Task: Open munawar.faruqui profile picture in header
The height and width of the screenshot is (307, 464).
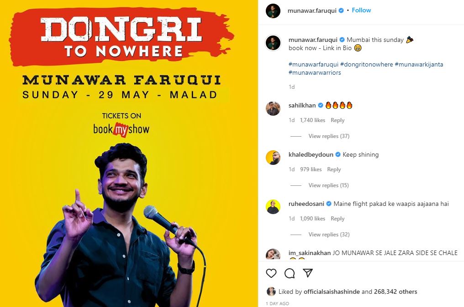Action: (273, 11)
